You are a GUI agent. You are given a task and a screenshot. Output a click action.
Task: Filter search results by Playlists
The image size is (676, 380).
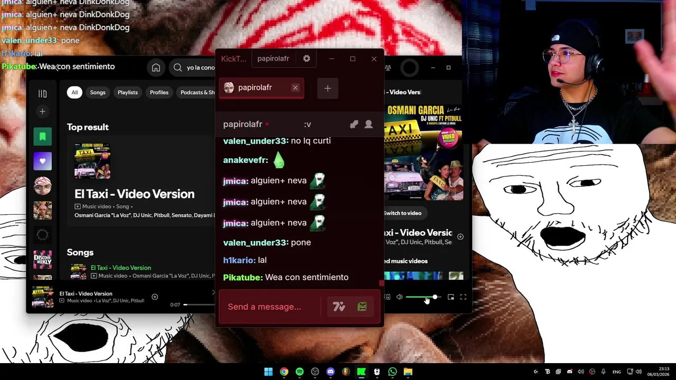tap(128, 92)
